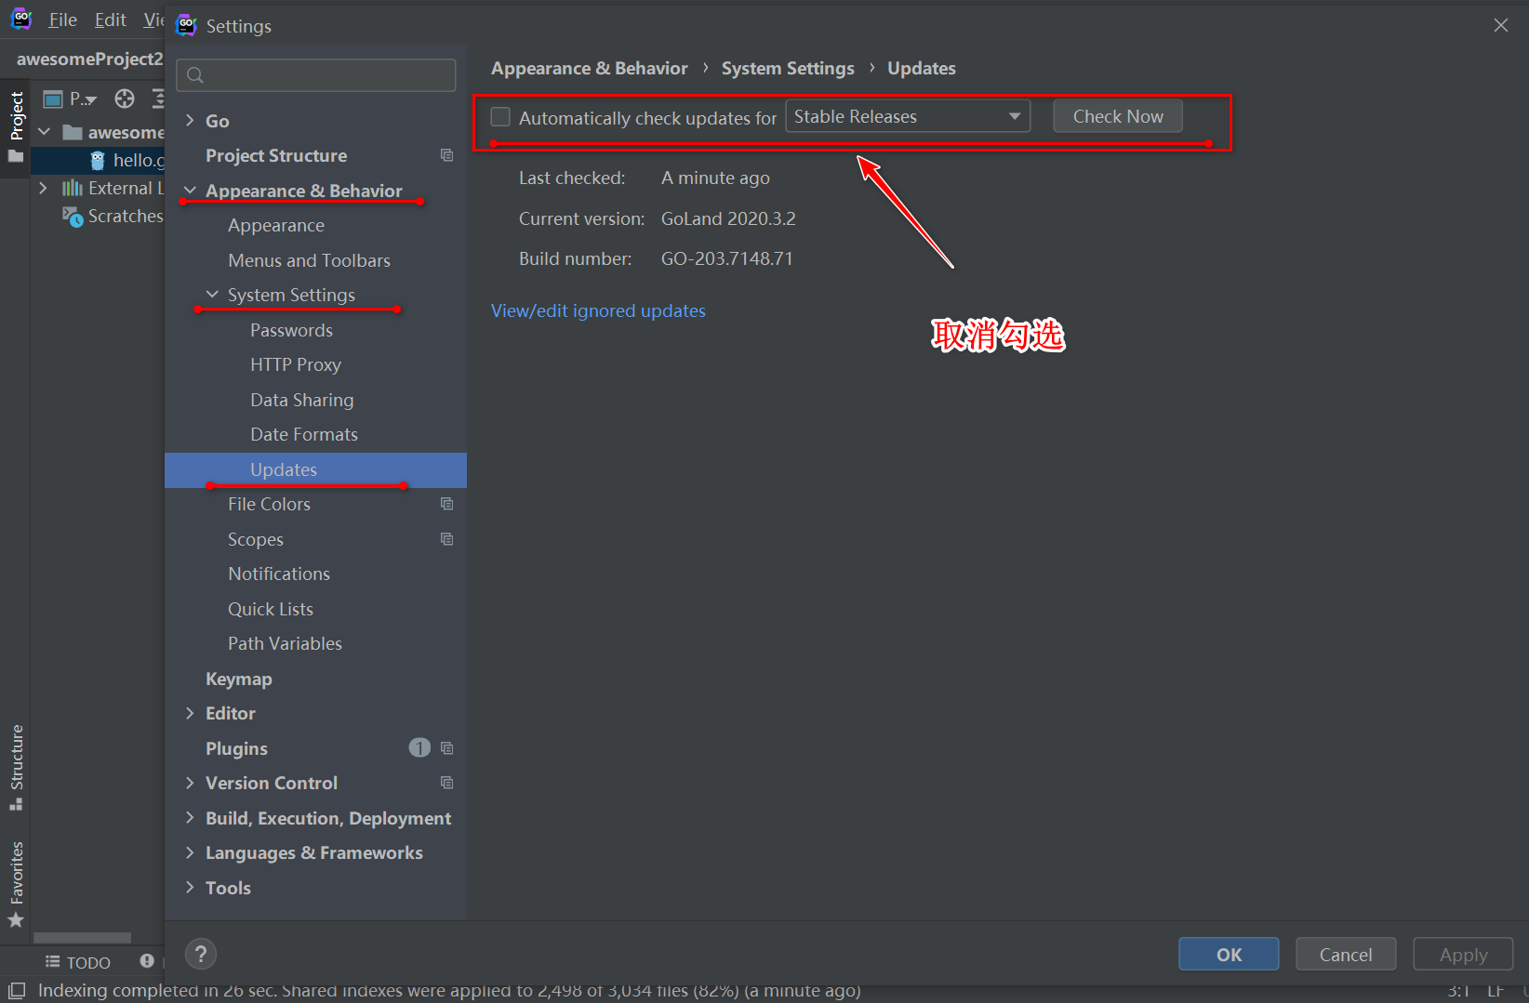The width and height of the screenshot is (1529, 1003).
Task: Expand the Editor settings section
Action: click(x=190, y=713)
